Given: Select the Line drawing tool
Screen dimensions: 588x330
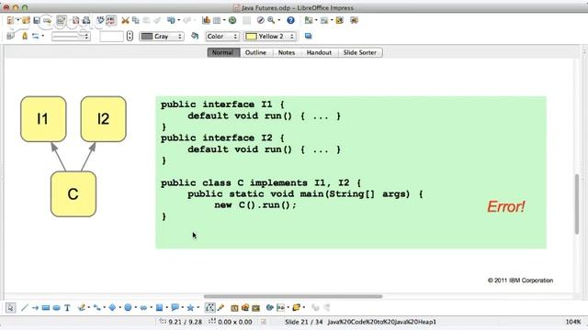Looking at the screenshot, I should [x=25, y=308].
